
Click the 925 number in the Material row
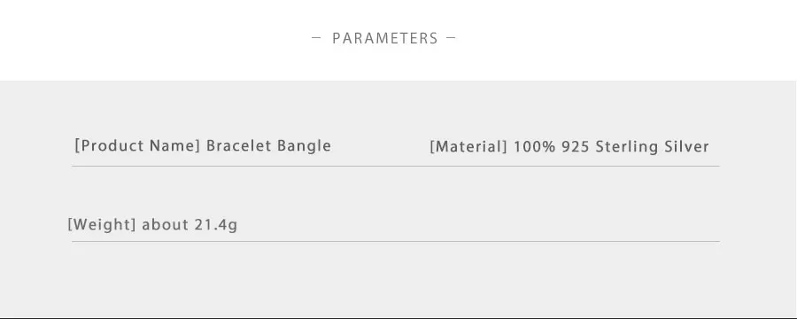point(576,147)
